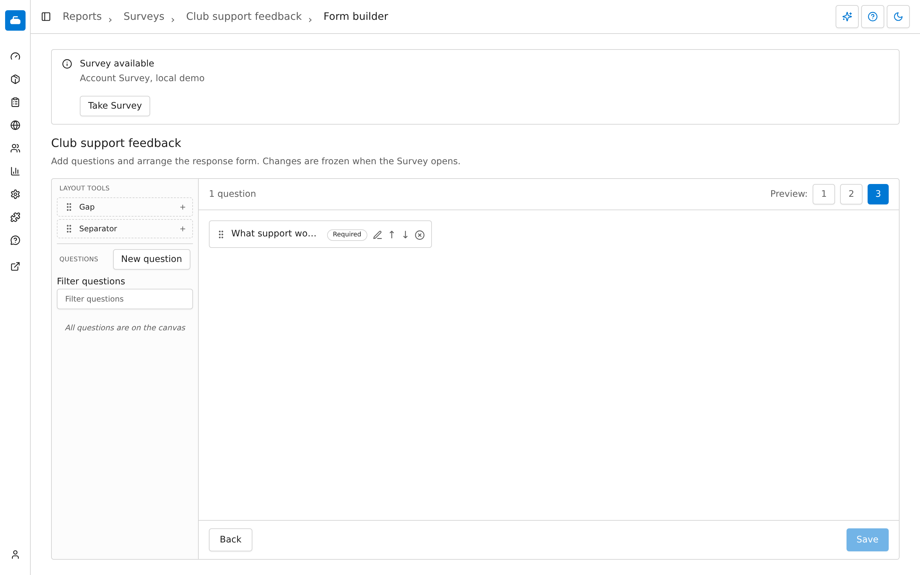Screen dimensions: 920x575
Task: Toggle the sidebar panel icon
Action: pyautogui.click(x=46, y=17)
